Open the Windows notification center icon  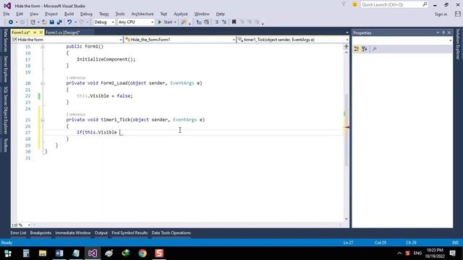click(452, 253)
